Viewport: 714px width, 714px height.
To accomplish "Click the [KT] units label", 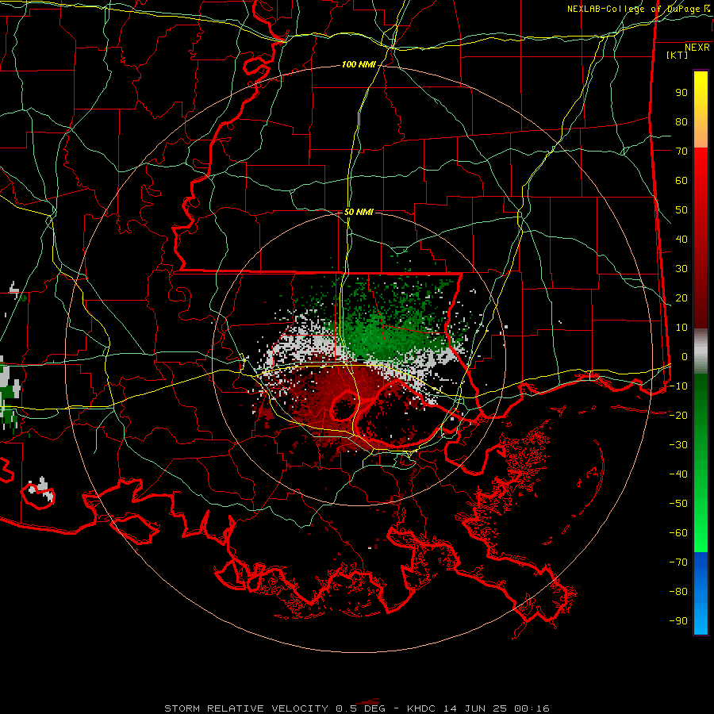I will (678, 55).
